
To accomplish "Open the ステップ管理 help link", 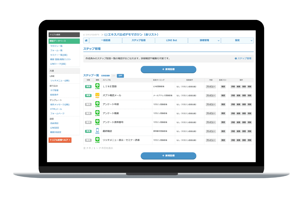I will [x=243, y=58].
